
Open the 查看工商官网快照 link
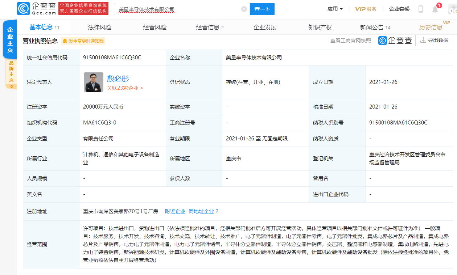(350, 41)
